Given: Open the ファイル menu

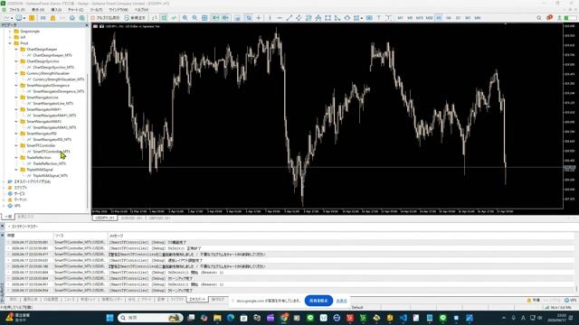Looking at the screenshot, I should (x=17, y=10).
